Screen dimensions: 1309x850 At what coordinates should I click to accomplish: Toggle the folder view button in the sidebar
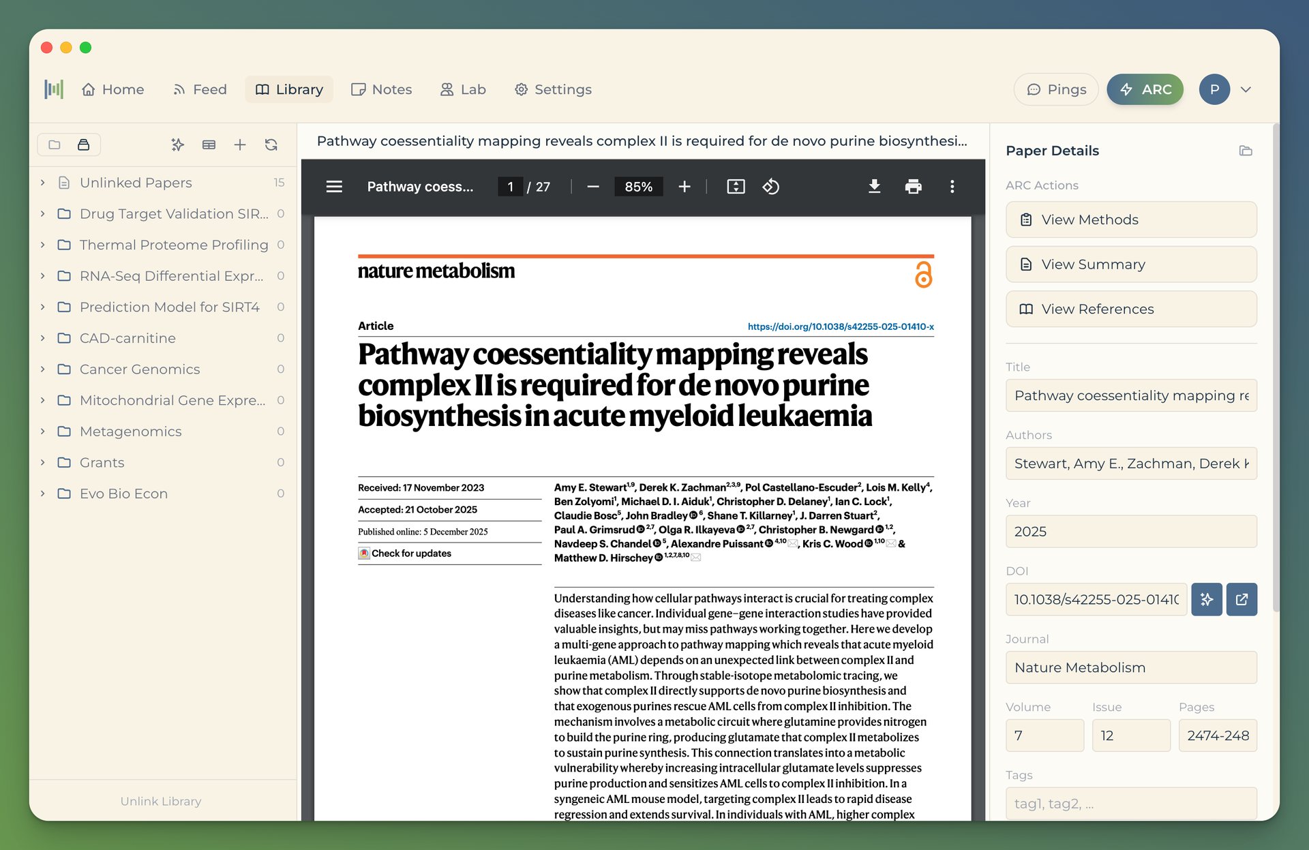55,145
